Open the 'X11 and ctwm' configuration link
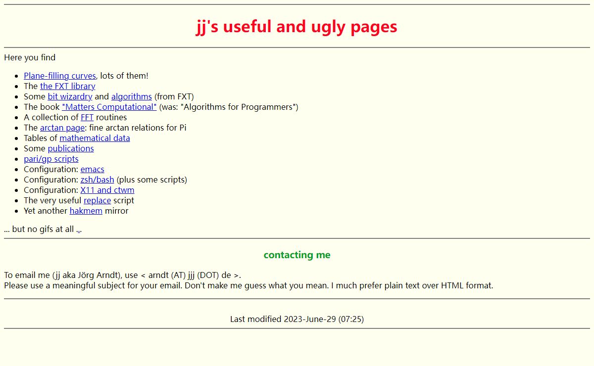 [107, 190]
